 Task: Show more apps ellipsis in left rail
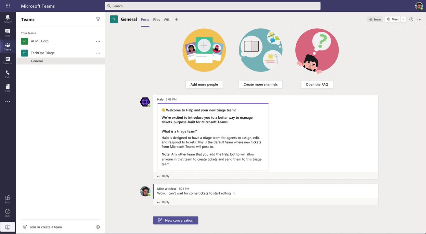click(8, 102)
